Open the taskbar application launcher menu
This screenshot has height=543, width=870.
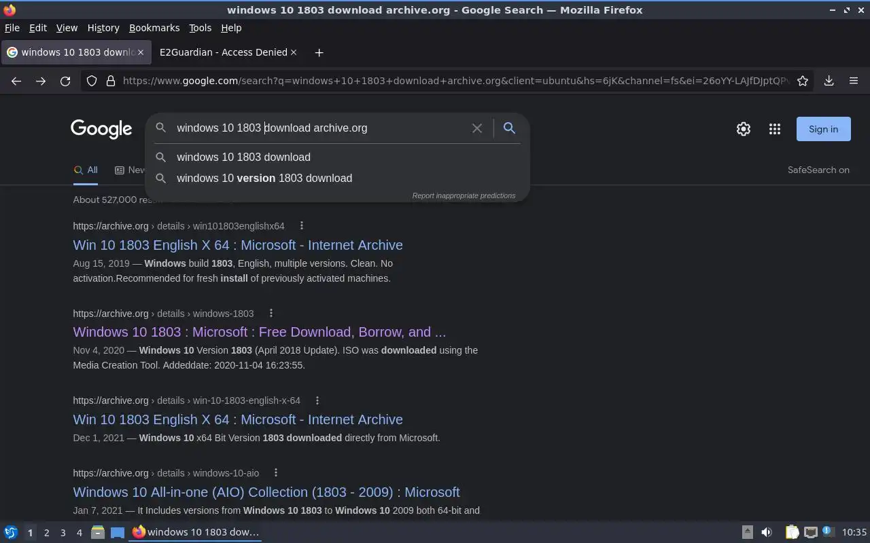[x=11, y=532]
